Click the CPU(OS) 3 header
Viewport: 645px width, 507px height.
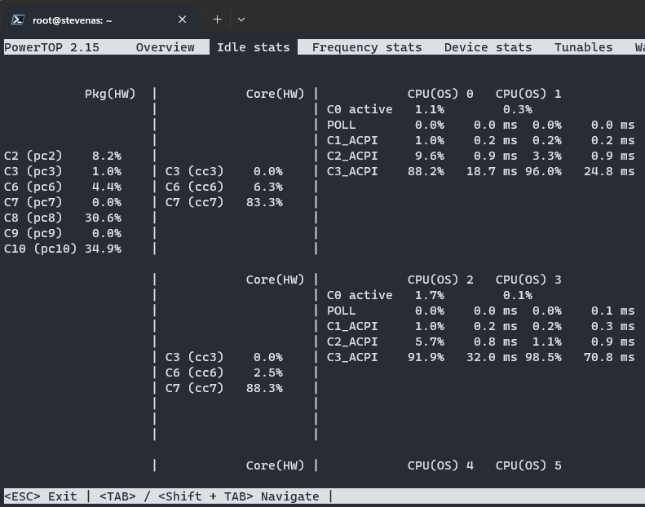pos(528,280)
